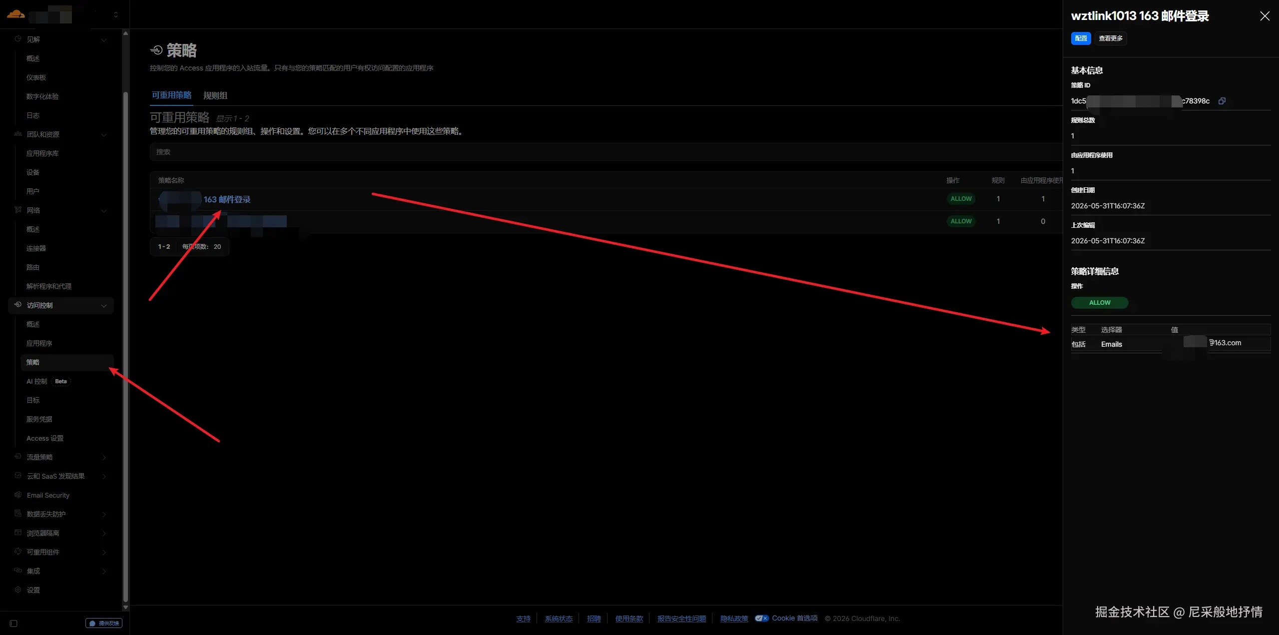Viewport: 1279px width, 635px height.
Task: Click the 配置 button in panel
Action: 1081,38
